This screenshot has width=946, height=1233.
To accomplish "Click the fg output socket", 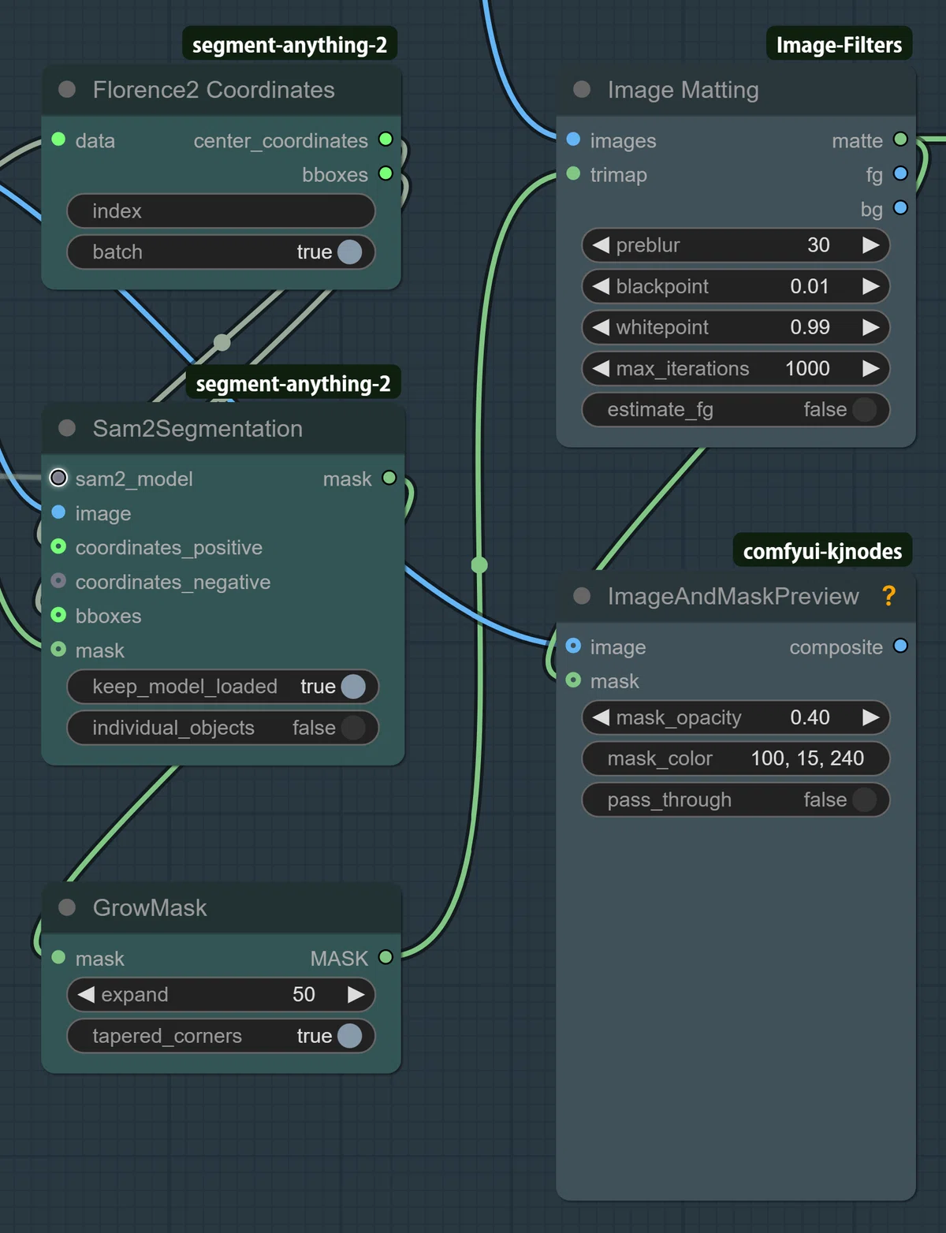I will [900, 173].
